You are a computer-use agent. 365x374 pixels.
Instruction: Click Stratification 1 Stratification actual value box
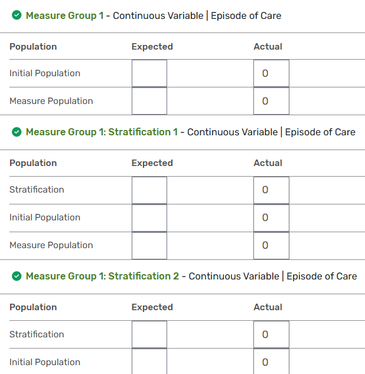(x=271, y=190)
